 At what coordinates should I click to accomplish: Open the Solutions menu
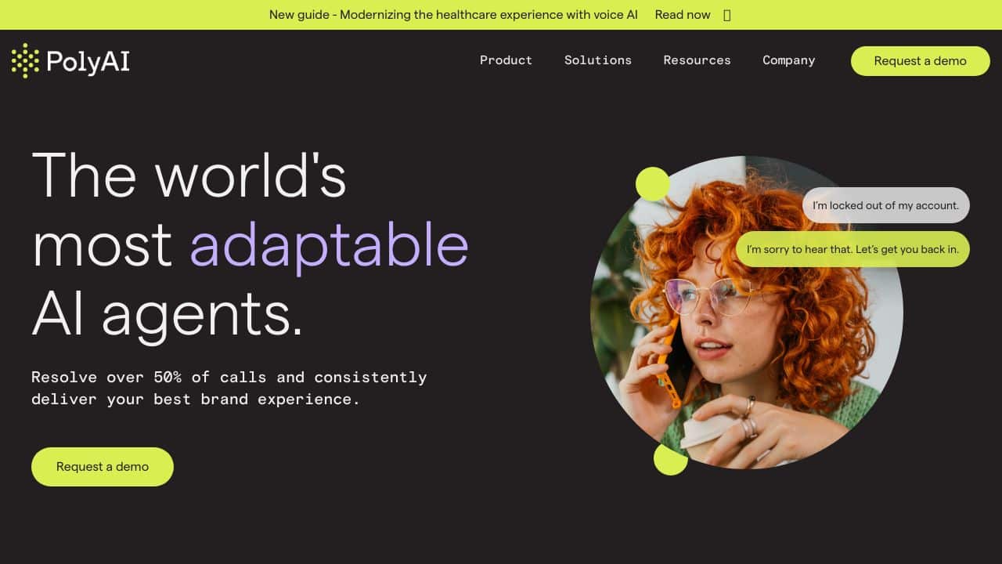point(597,60)
